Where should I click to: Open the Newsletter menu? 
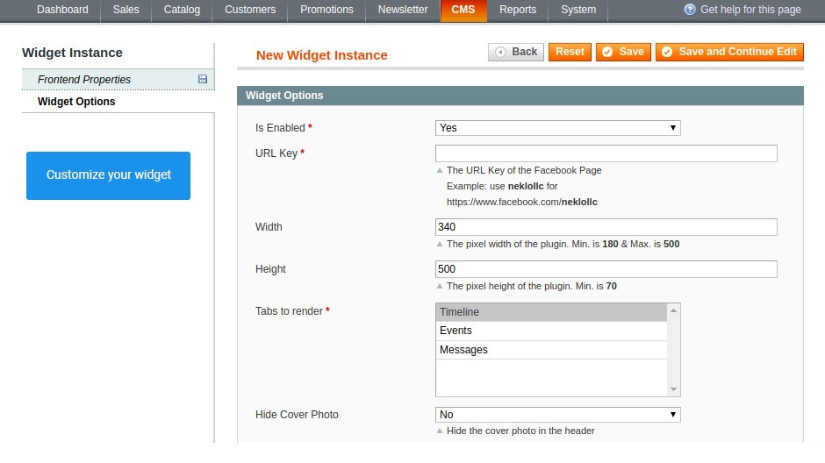(403, 10)
